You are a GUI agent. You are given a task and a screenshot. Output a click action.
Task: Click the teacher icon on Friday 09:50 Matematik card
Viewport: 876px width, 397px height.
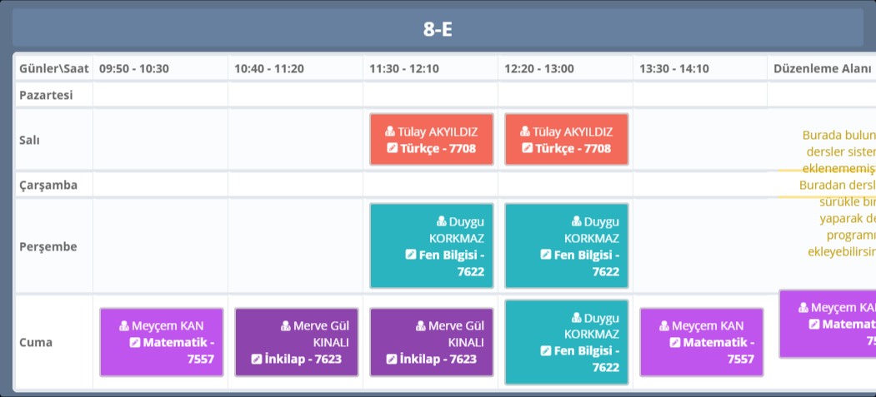coord(124,325)
